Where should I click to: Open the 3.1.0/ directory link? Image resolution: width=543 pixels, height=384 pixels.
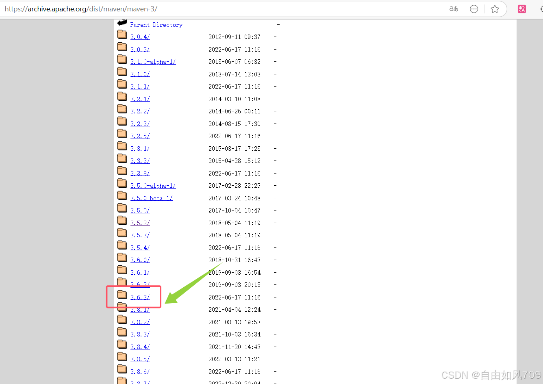140,74
